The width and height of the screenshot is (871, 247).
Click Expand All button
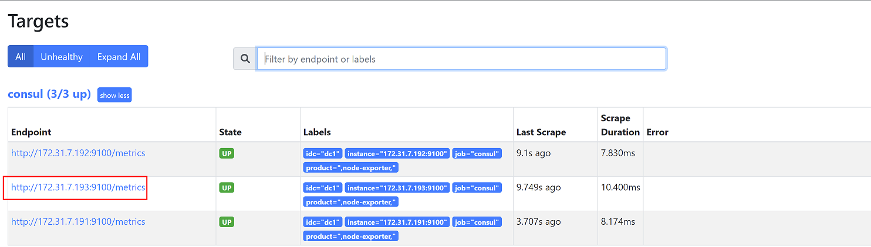point(119,57)
